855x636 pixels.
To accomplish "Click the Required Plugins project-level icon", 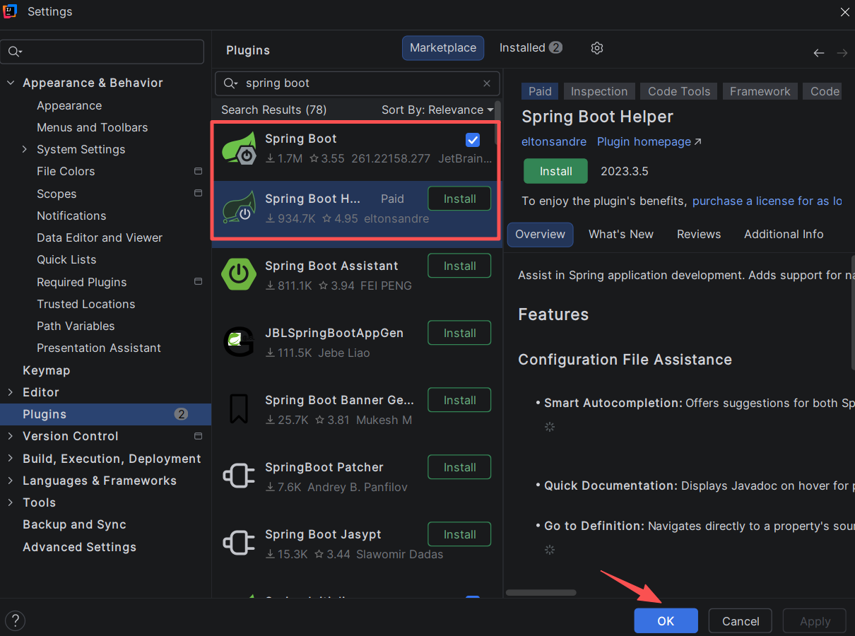I will click(198, 282).
